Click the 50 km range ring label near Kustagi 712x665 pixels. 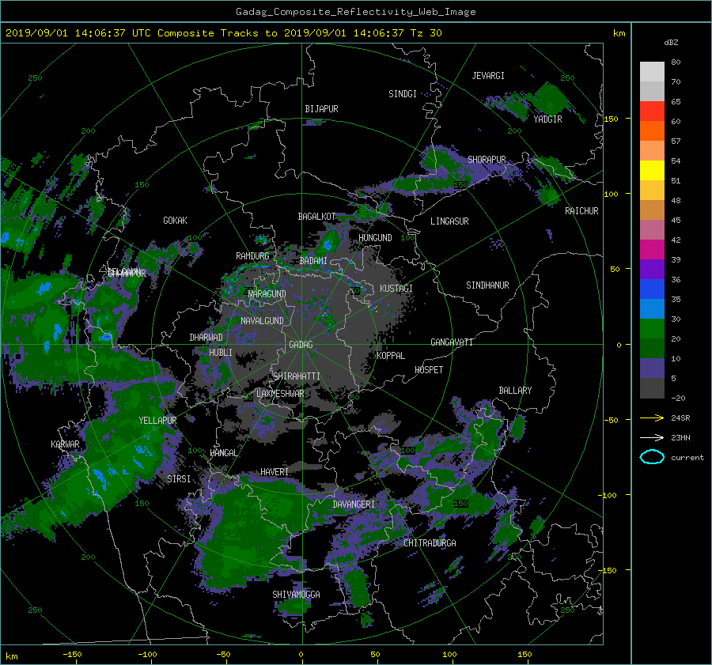[354, 290]
